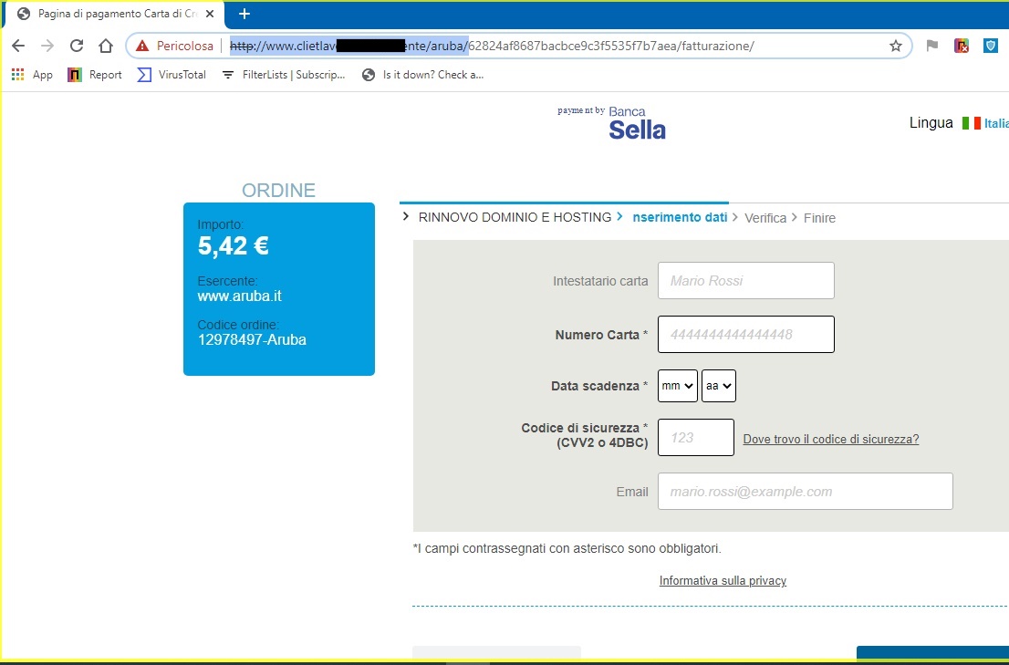Open the FilterLists bookmark
The image size is (1009, 665).
(283, 75)
